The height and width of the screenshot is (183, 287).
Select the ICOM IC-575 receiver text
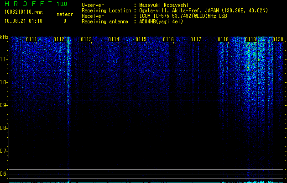click(x=183, y=16)
